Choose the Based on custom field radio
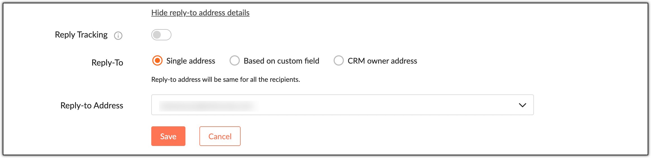651x158 pixels. click(x=234, y=61)
